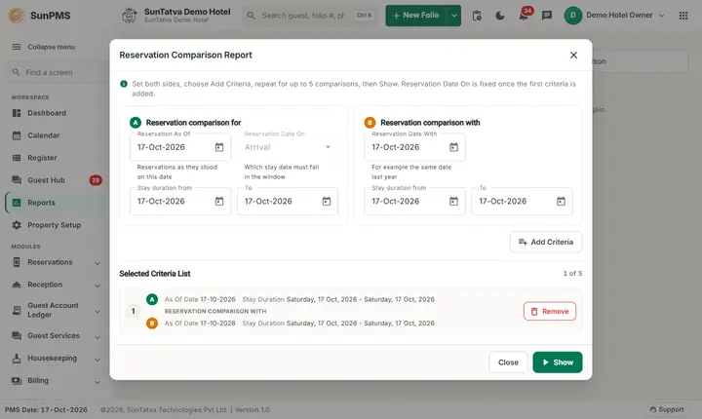Open calendar for Reservation Date With

(x=453, y=147)
